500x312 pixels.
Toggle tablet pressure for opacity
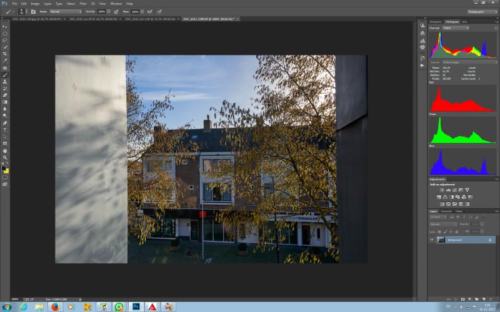click(116, 12)
